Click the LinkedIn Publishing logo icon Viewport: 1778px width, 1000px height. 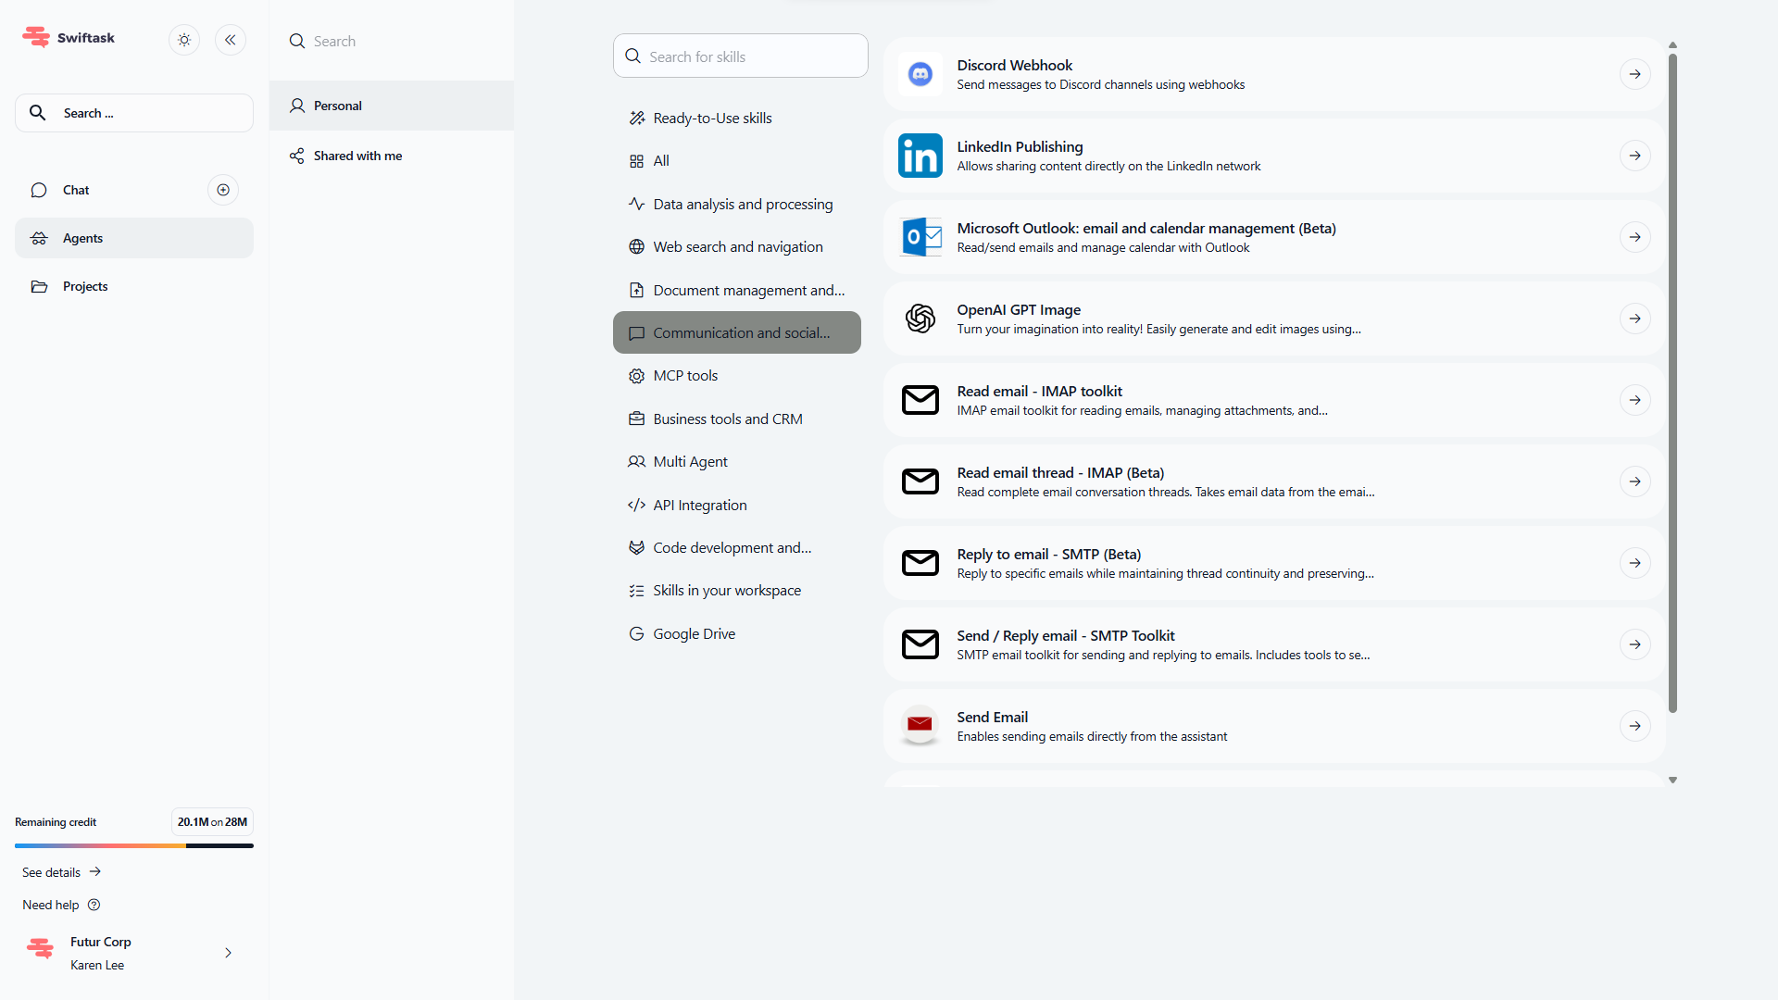920,156
